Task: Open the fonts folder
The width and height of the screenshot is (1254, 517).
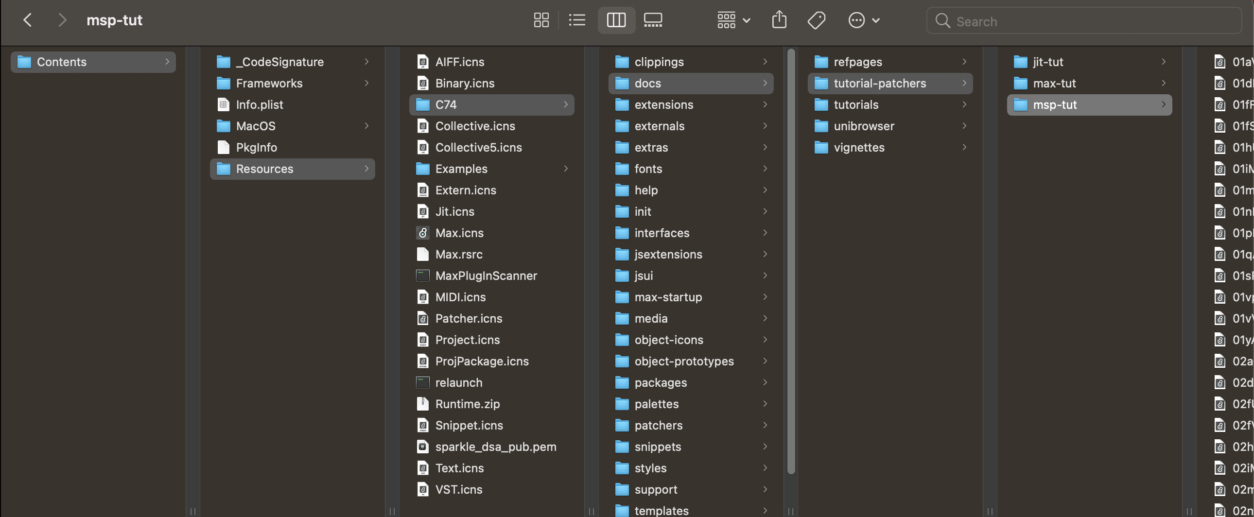Action: point(691,169)
